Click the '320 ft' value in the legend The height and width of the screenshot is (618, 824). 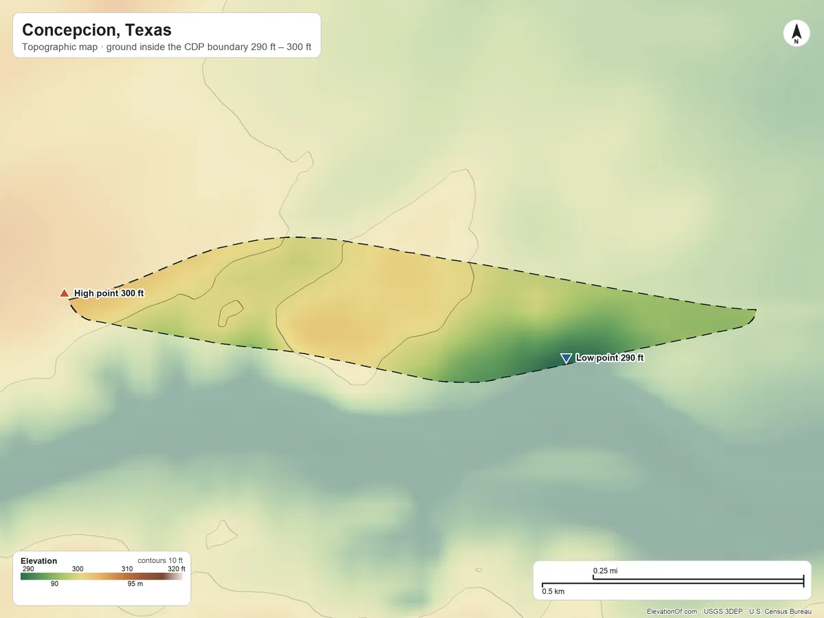click(176, 569)
